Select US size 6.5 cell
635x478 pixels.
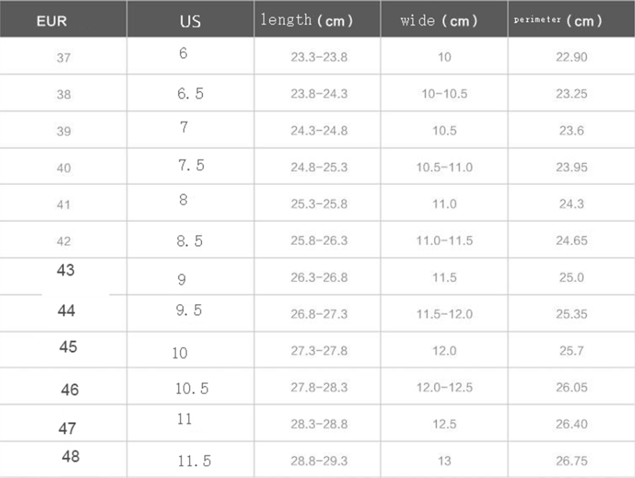pyautogui.click(x=190, y=94)
